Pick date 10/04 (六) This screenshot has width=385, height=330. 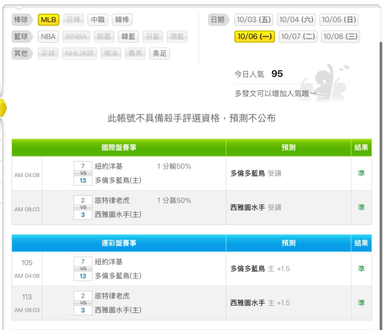[297, 20]
